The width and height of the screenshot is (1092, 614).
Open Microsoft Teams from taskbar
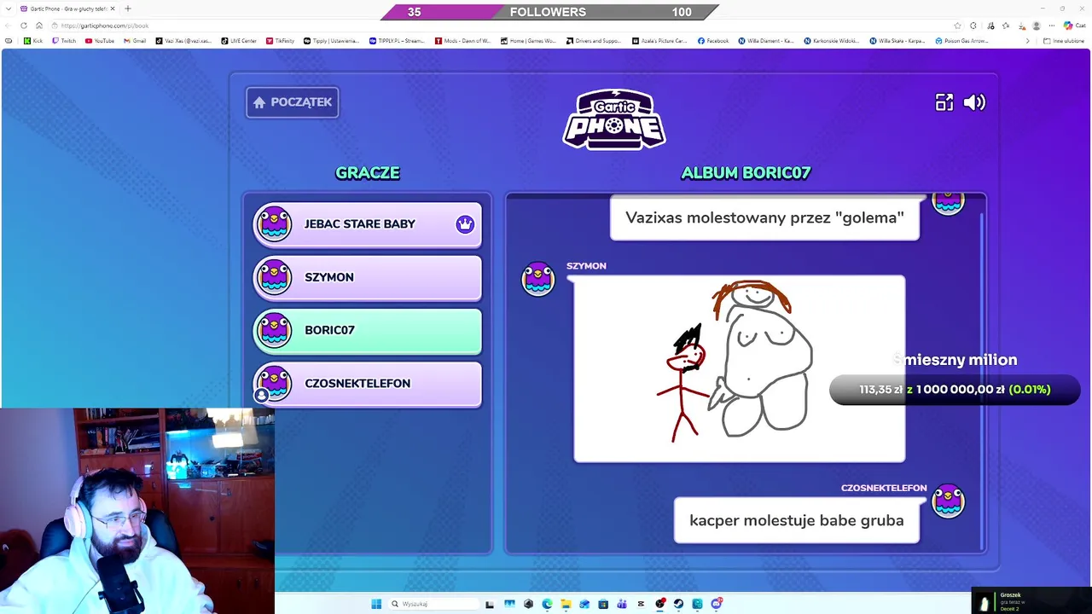(x=622, y=604)
